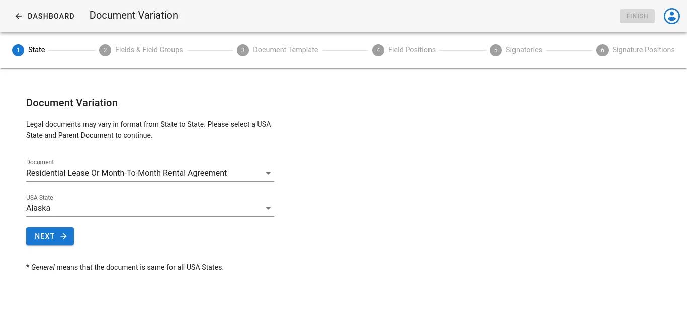Return to DASHBOARD link

(x=51, y=16)
